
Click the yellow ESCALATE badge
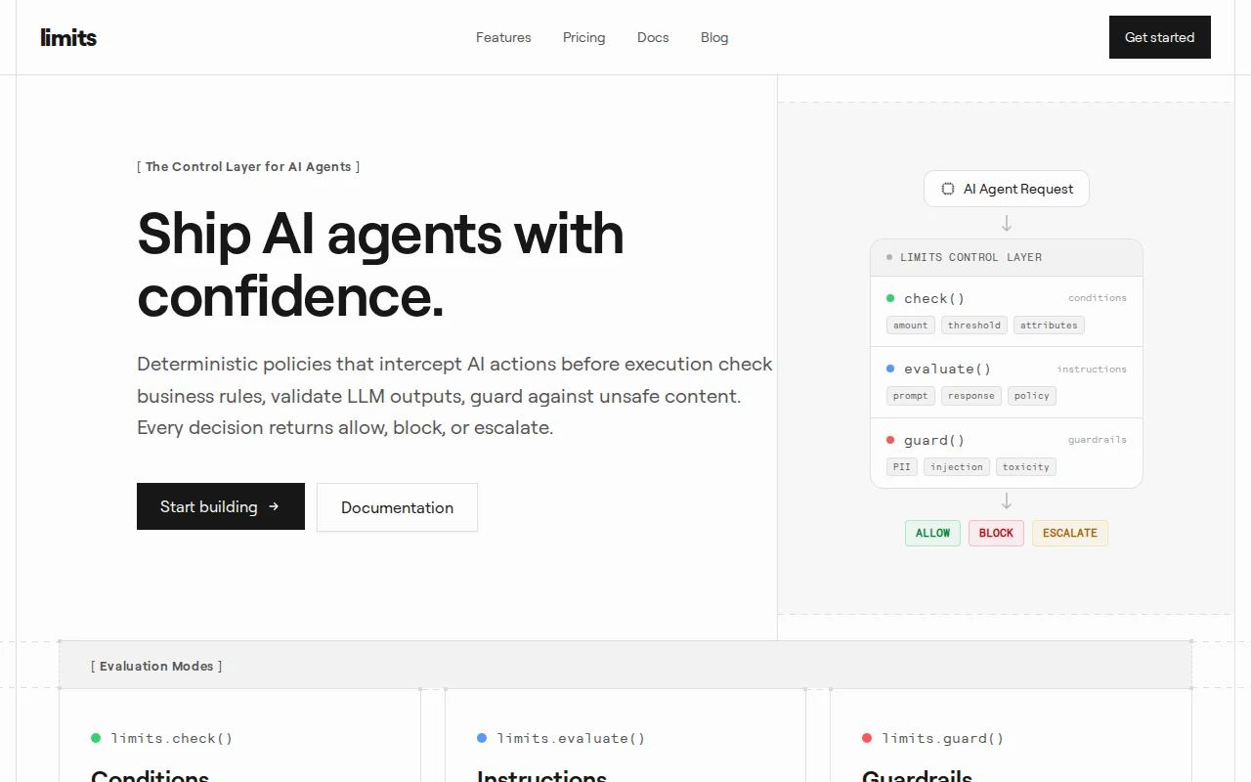coord(1070,533)
